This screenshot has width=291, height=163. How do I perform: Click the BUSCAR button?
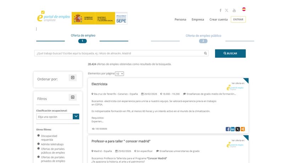(230, 53)
